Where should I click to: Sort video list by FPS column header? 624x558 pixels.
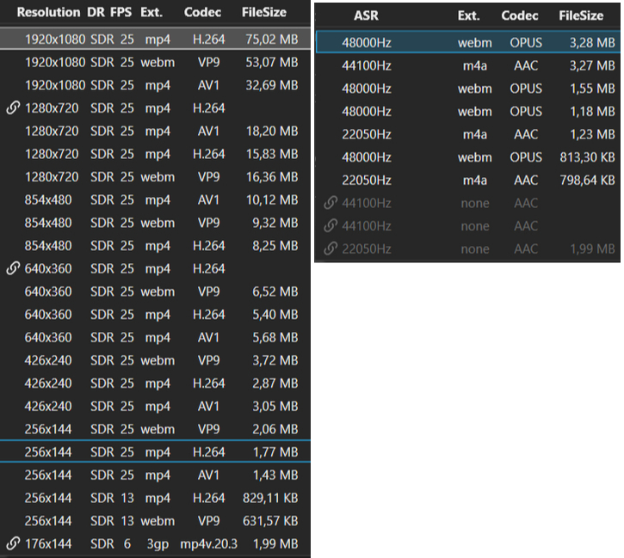pyautogui.click(x=121, y=12)
